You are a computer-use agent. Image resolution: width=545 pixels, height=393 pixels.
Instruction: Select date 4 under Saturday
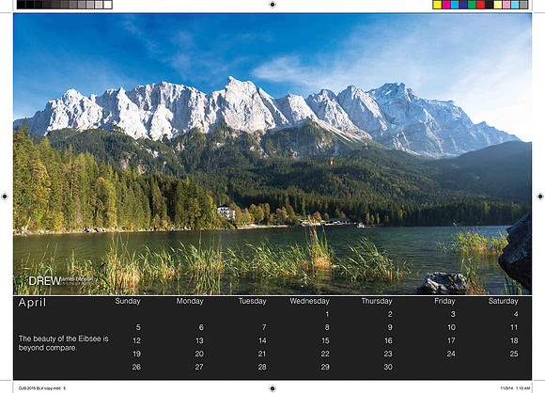tap(516, 314)
